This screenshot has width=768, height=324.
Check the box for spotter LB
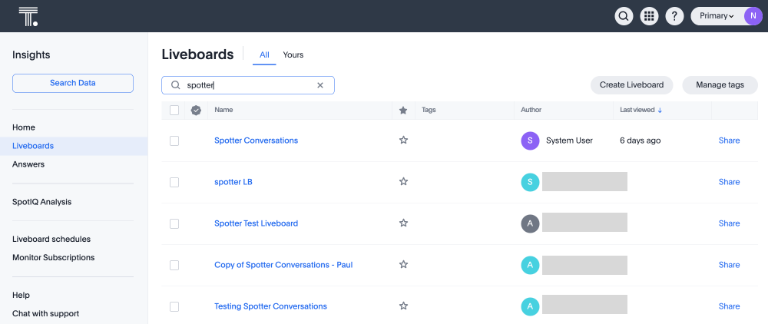[174, 182]
